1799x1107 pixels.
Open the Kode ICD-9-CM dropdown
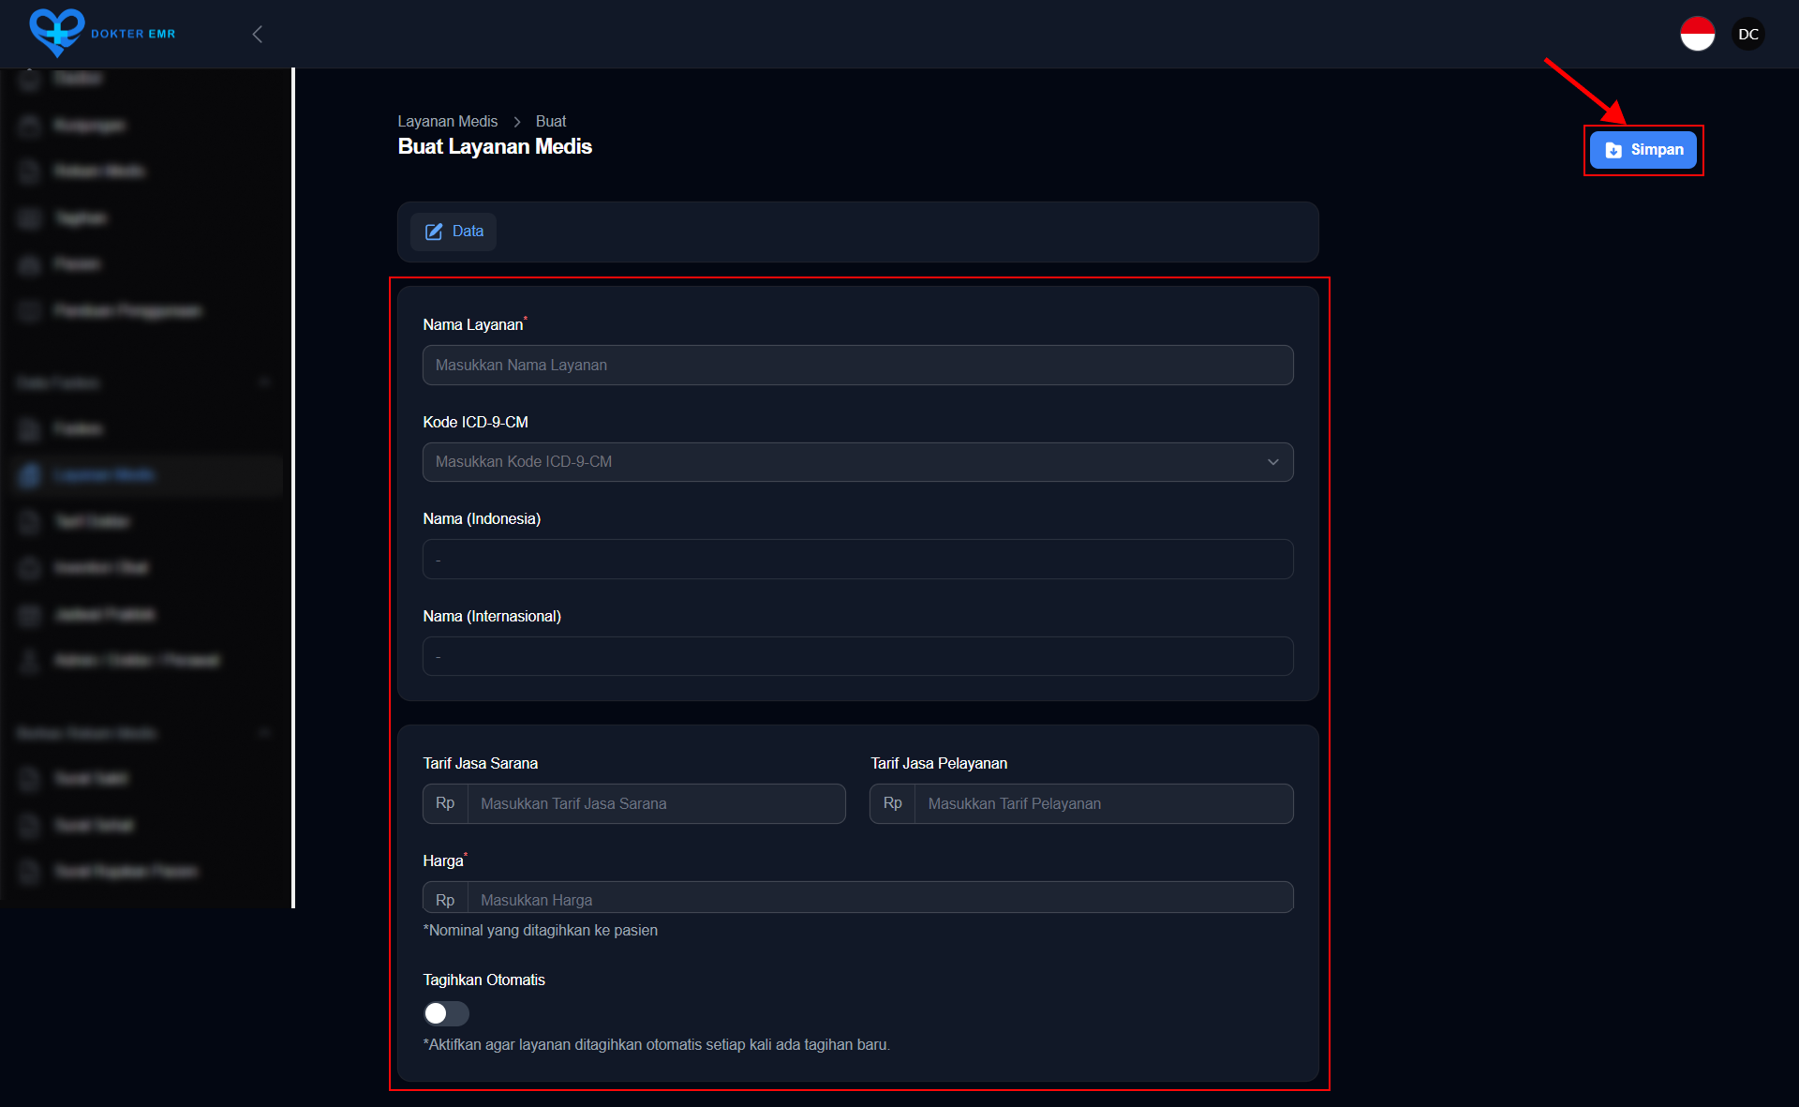pyautogui.click(x=857, y=462)
